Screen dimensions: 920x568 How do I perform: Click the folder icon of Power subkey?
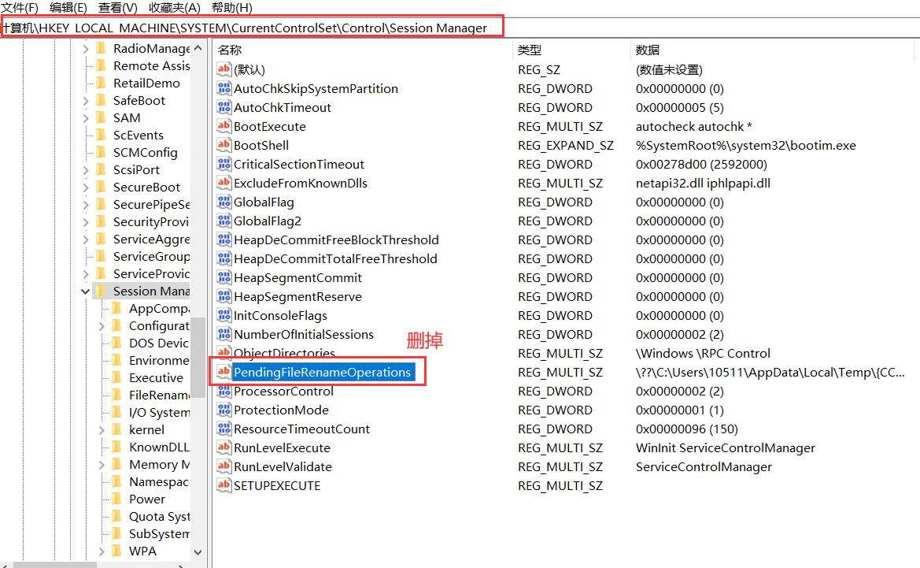116,499
